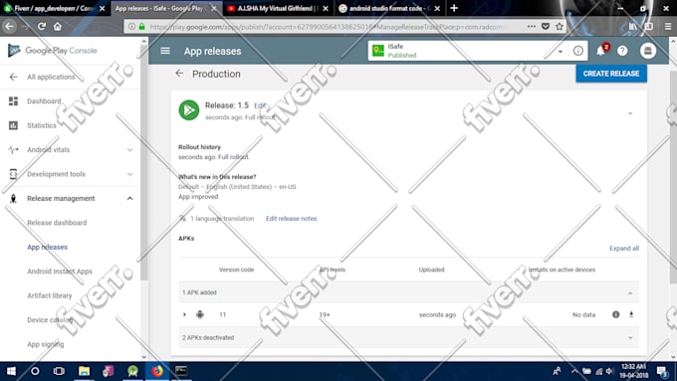
Task: Open Task View on the taskbar
Action: point(59,371)
